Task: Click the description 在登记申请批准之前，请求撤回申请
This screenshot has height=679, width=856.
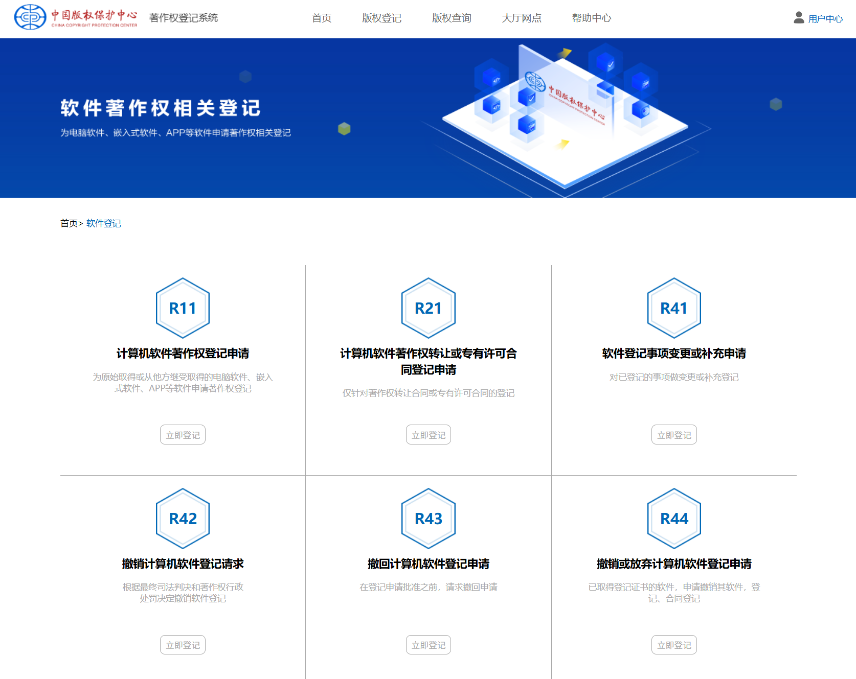Action: click(429, 587)
